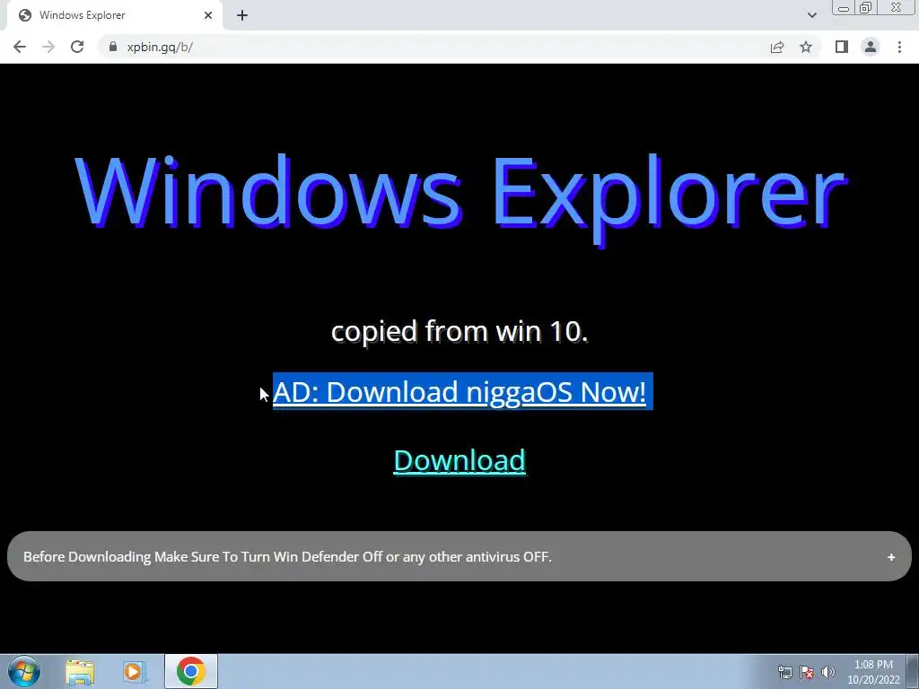The width and height of the screenshot is (919, 689).
Task: Restore down the Chrome window
Action: point(865,7)
